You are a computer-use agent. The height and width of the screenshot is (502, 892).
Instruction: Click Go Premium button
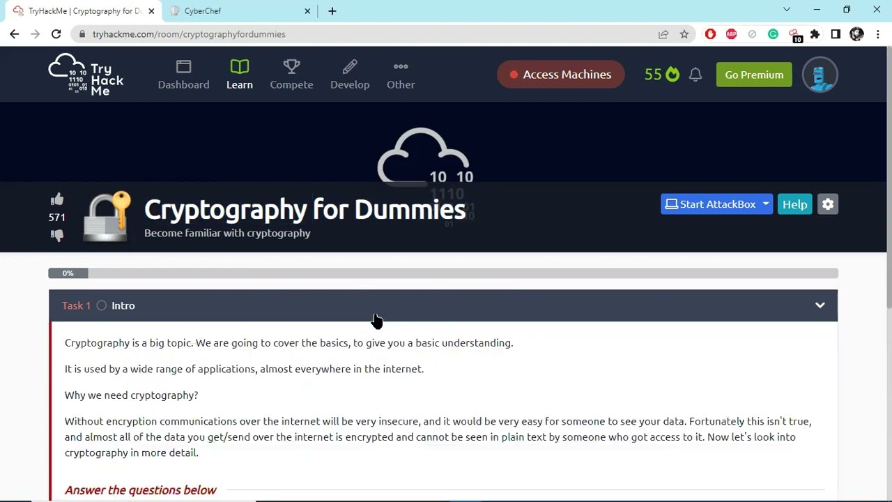point(754,75)
